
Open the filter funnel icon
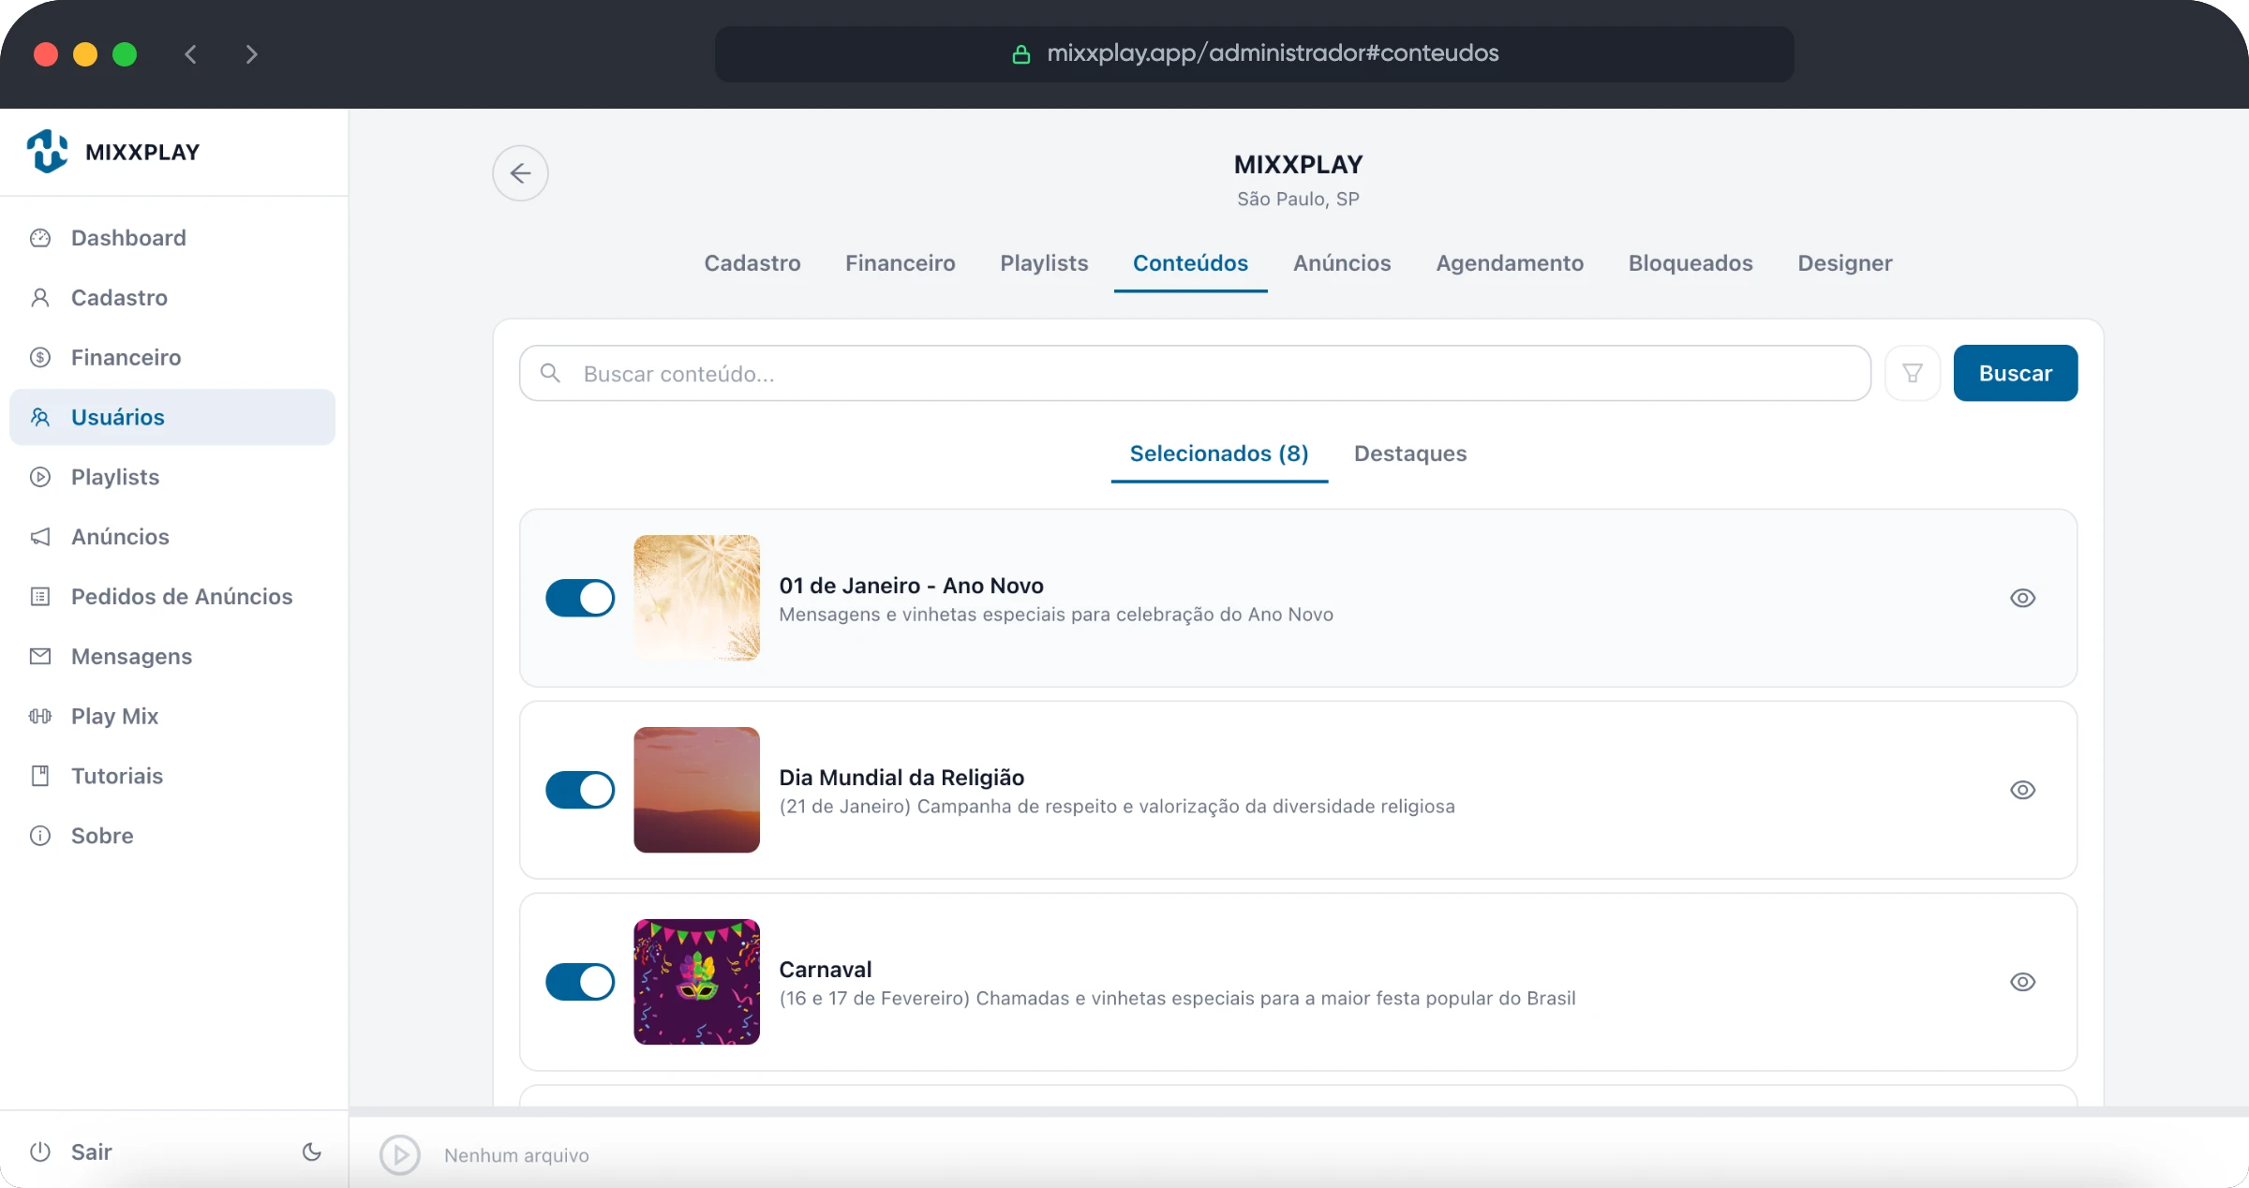pos(1913,374)
